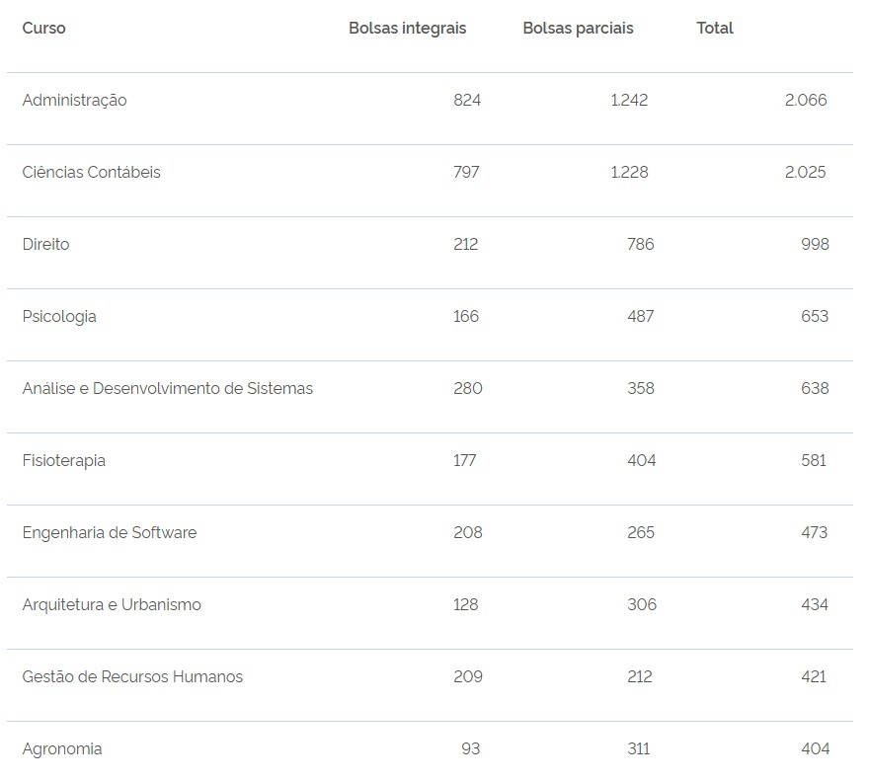Click the Bolsas integrais column header
Screen dimensions: 870x782
pyautogui.click(x=407, y=29)
